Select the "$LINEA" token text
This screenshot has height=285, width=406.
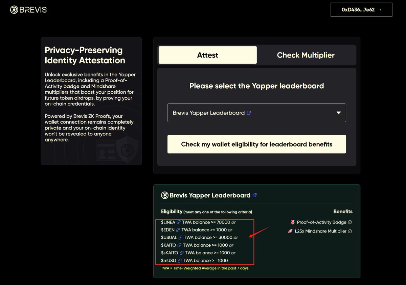[x=168, y=222]
